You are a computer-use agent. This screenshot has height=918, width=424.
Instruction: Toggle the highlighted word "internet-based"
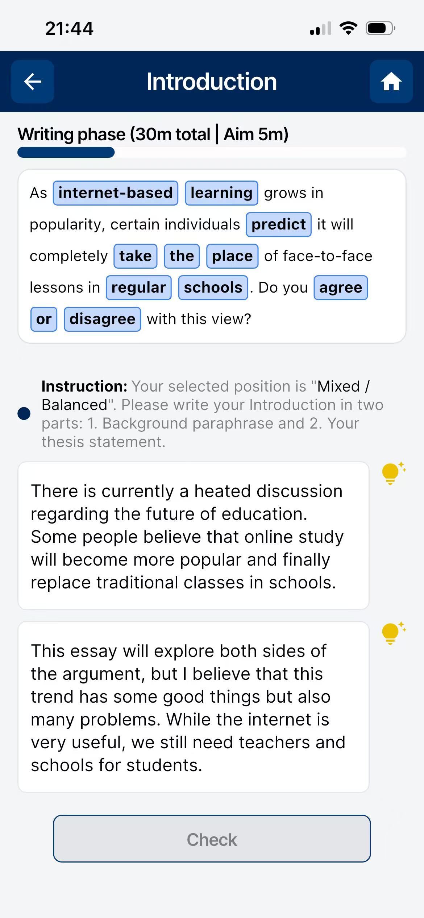tap(115, 193)
